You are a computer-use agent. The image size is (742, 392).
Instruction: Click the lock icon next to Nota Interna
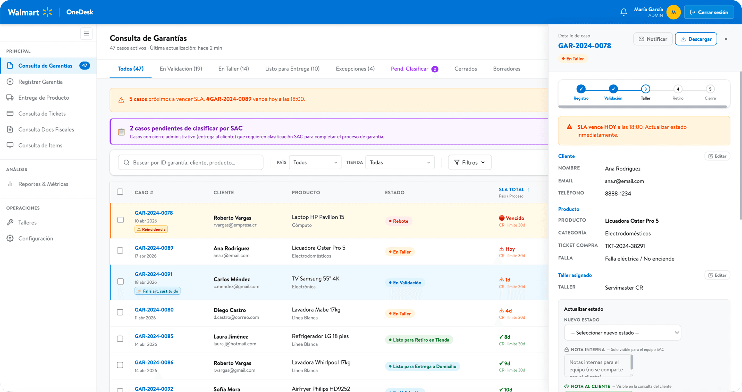[566, 350]
